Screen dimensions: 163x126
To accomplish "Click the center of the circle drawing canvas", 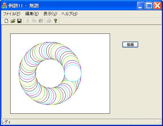I will (x=60, y=74).
